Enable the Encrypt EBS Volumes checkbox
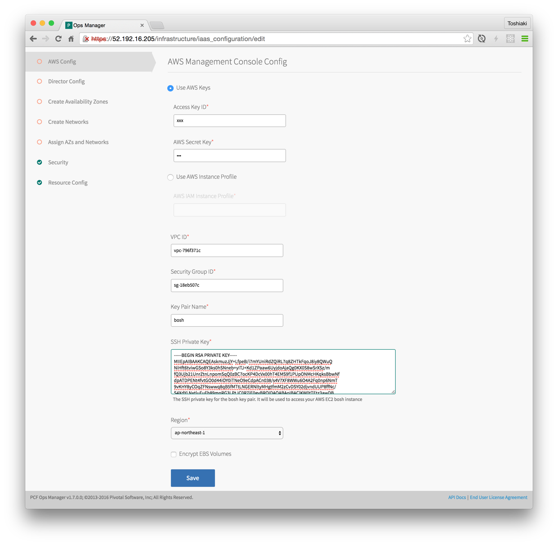The image size is (558, 545). coord(174,455)
